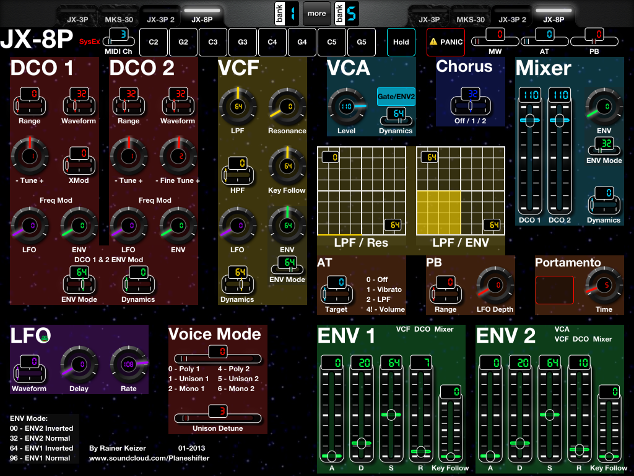Toggle the Portamento on/off pad

555,290
